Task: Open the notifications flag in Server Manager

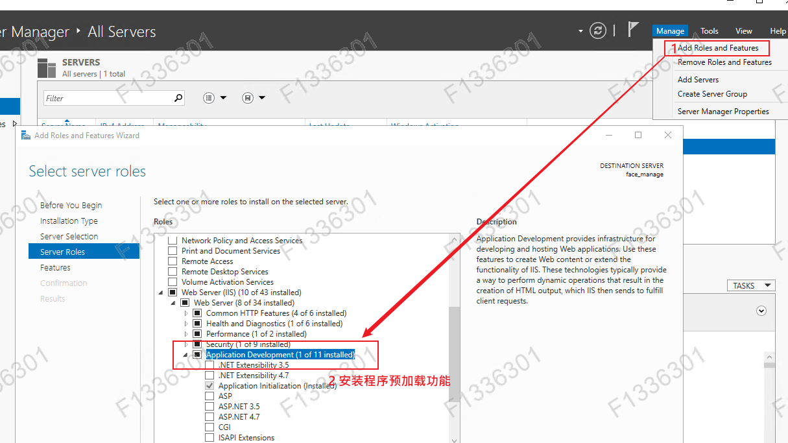Action: click(x=633, y=29)
